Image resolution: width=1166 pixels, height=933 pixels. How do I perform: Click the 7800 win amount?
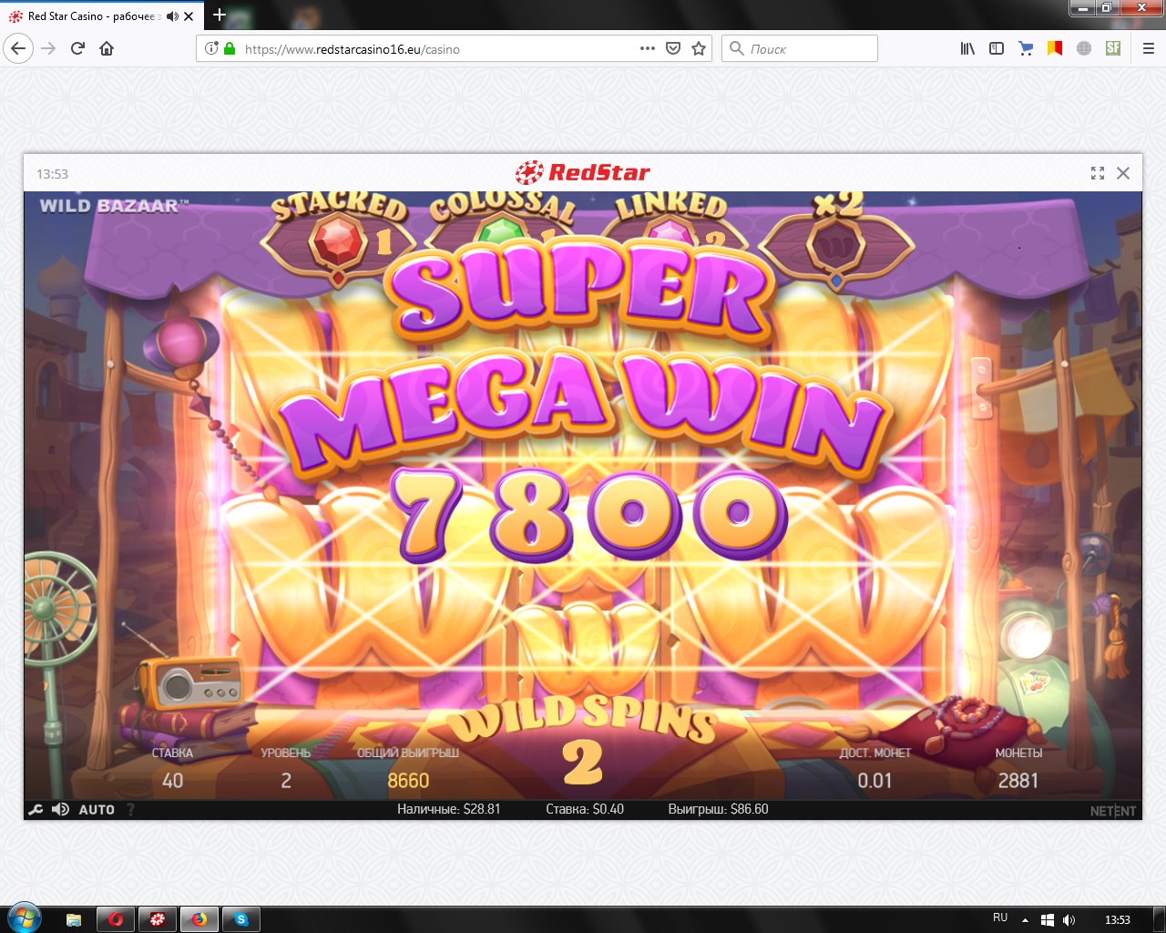pyautogui.click(x=589, y=515)
